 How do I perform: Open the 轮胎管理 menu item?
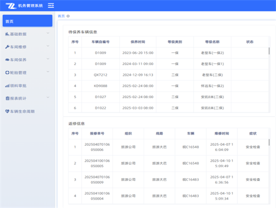tap(28, 73)
